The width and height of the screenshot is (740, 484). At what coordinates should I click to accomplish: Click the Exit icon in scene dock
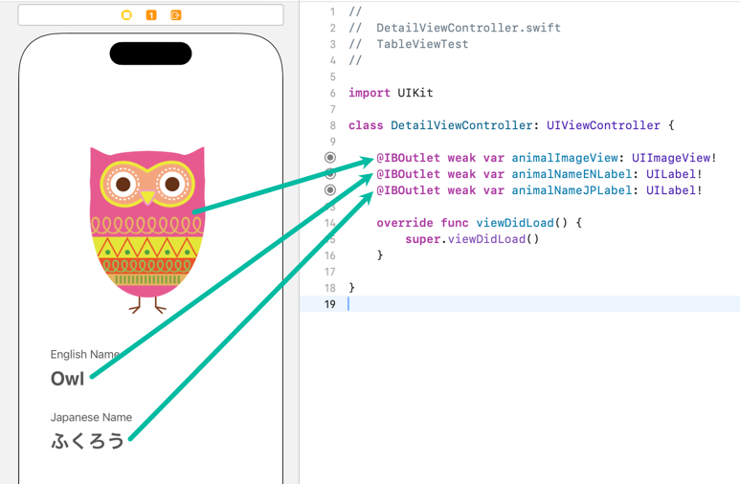176,15
